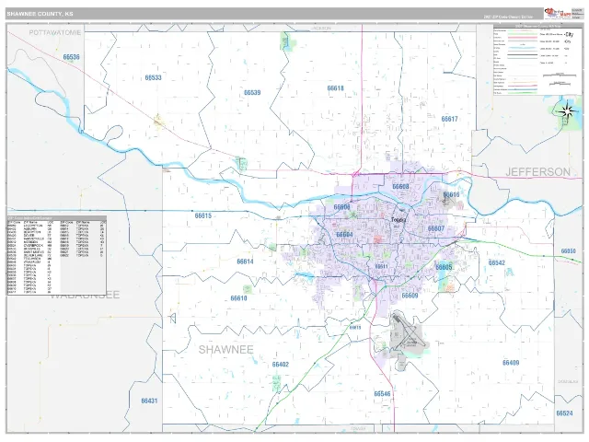Click the JACKSON county label at top
This screenshot has height=442, width=589.
(x=321, y=29)
